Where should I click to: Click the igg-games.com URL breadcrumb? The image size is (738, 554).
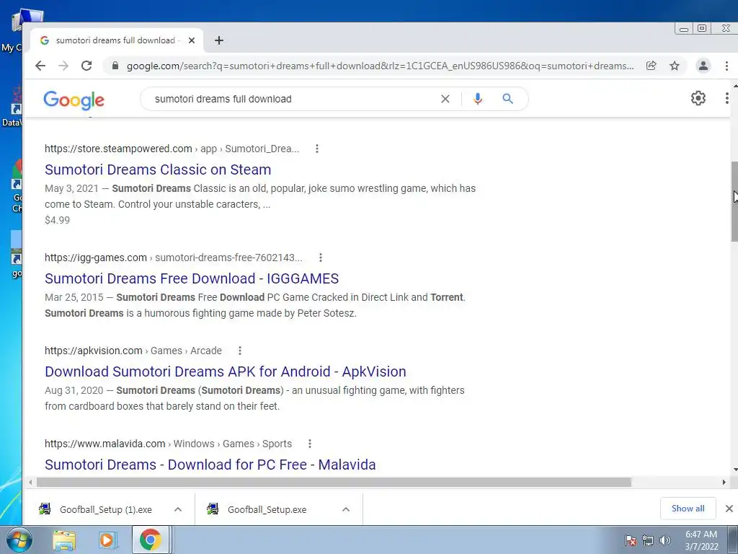[x=173, y=258]
